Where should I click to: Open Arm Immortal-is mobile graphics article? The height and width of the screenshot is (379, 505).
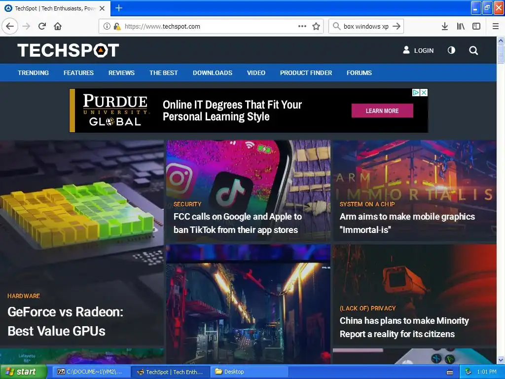pos(407,223)
